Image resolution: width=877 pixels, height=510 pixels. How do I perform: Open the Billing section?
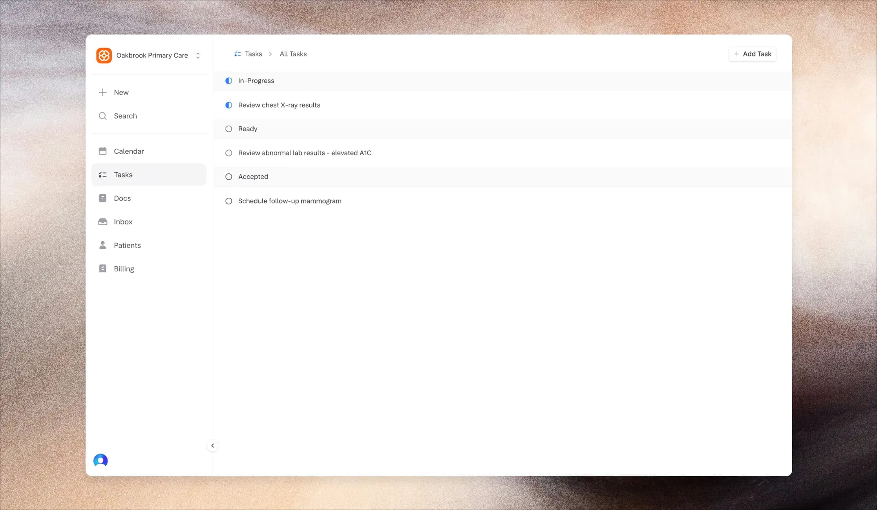coord(124,269)
